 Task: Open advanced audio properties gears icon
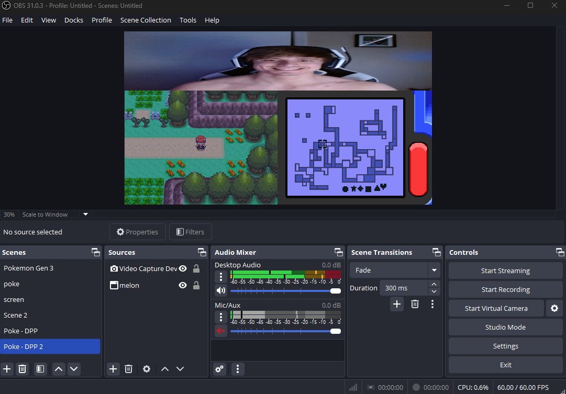pyautogui.click(x=219, y=369)
